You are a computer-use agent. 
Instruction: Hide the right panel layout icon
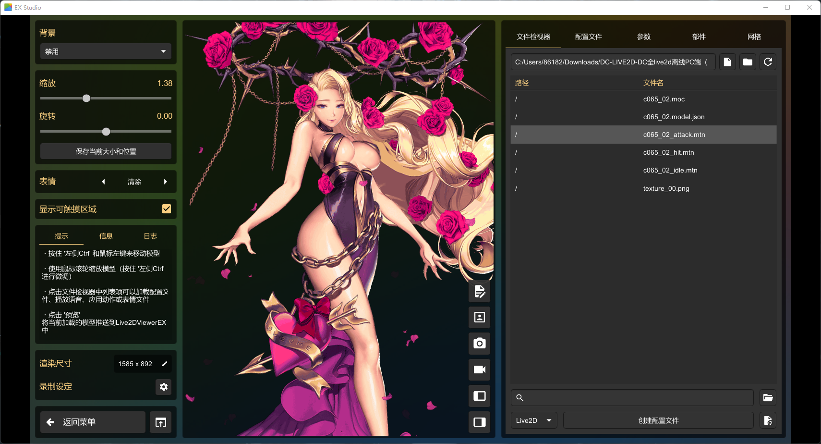pos(479,422)
